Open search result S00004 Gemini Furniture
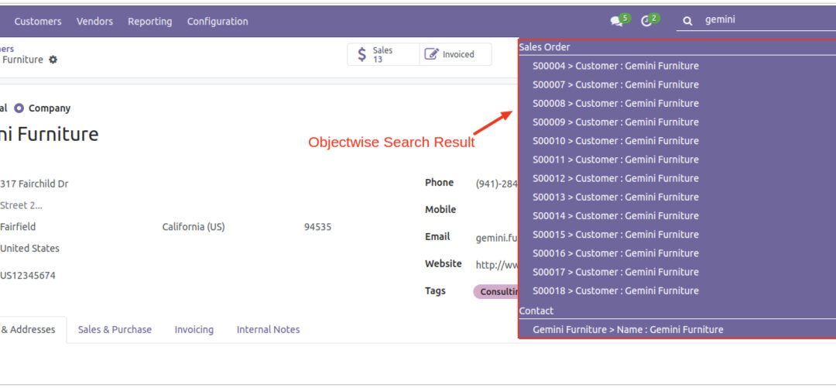Viewport: 836px width, 388px height. (x=615, y=66)
